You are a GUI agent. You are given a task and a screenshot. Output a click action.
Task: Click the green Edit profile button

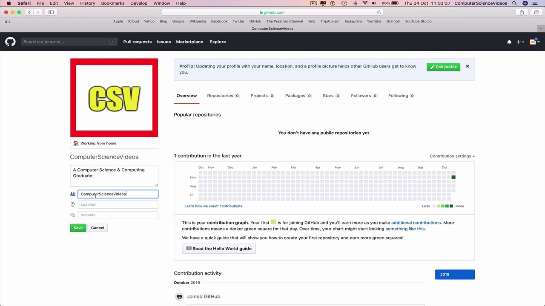(x=443, y=67)
